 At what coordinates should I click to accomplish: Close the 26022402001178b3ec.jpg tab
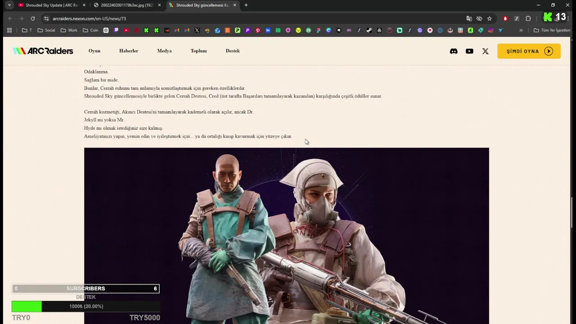pos(159,5)
